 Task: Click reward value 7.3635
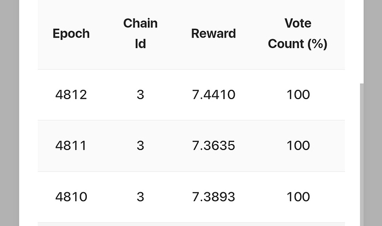point(213,146)
